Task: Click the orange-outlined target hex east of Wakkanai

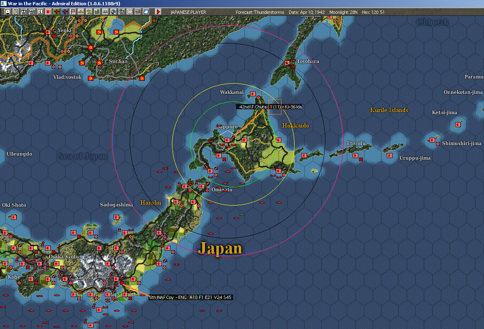Action: click(x=275, y=107)
